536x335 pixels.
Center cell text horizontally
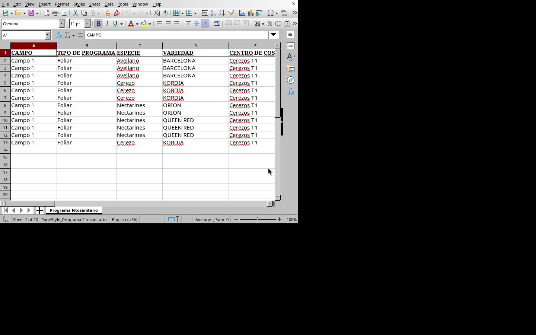click(168, 23)
